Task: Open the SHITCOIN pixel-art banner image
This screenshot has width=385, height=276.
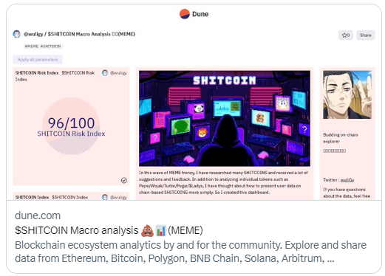Action: (x=225, y=118)
